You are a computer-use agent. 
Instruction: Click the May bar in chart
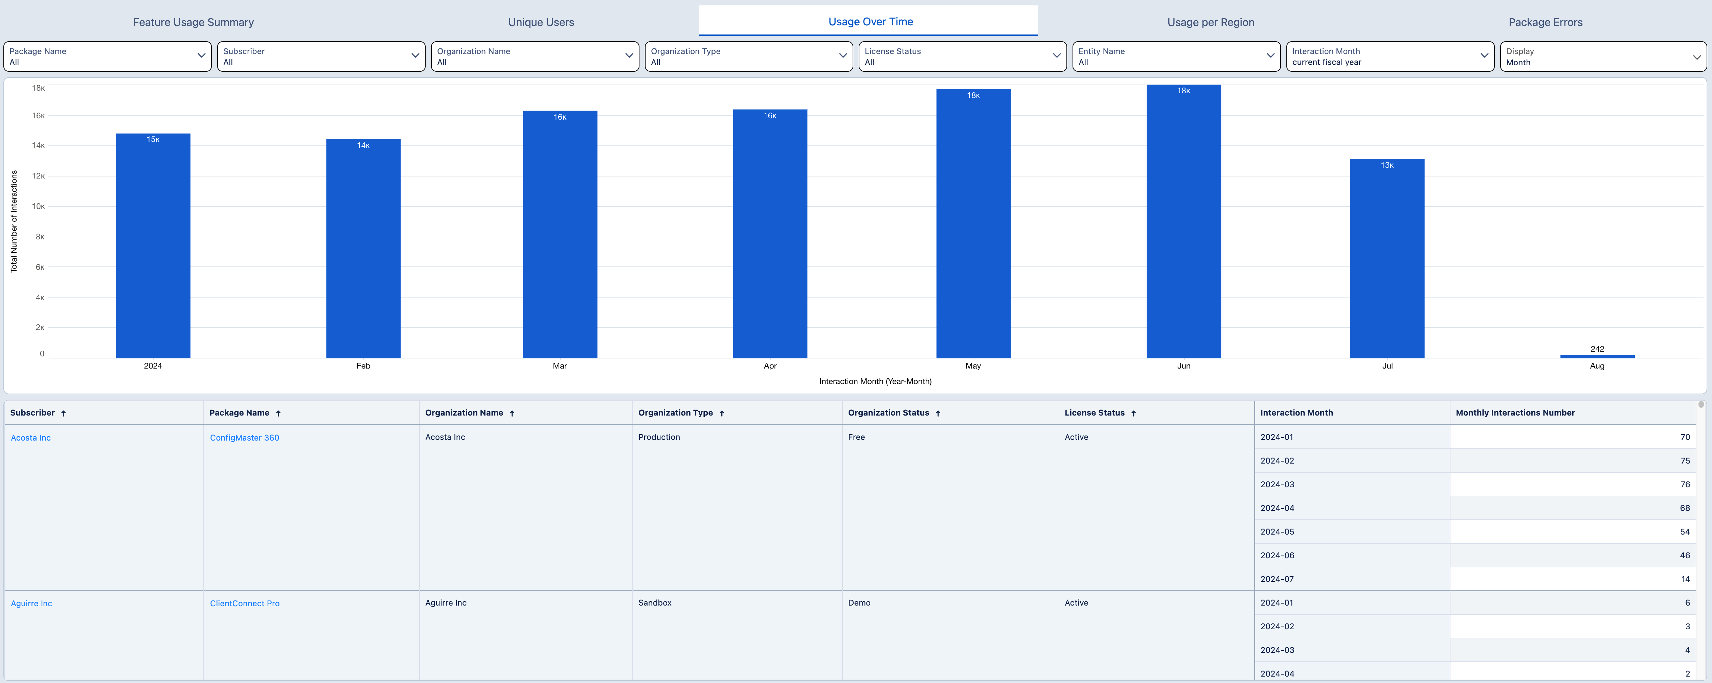[973, 223]
